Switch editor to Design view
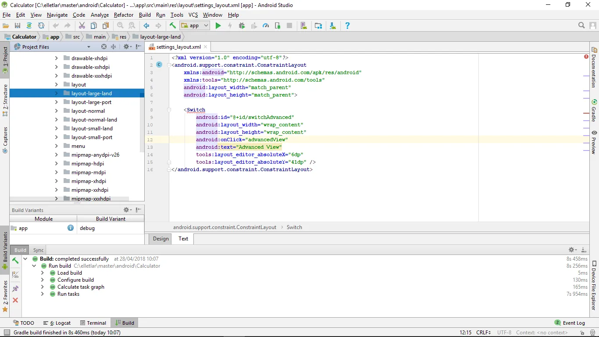The height and width of the screenshot is (337, 599). click(x=160, y=239)
